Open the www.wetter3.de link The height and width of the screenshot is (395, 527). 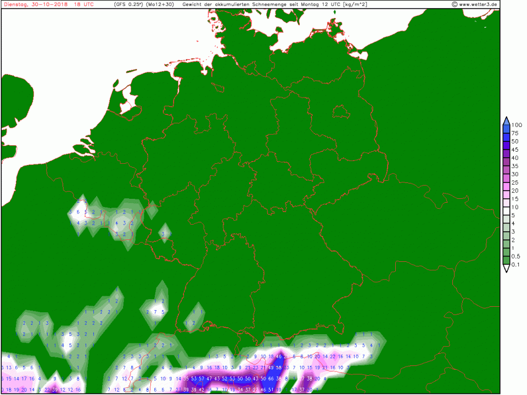click(478, 4)
